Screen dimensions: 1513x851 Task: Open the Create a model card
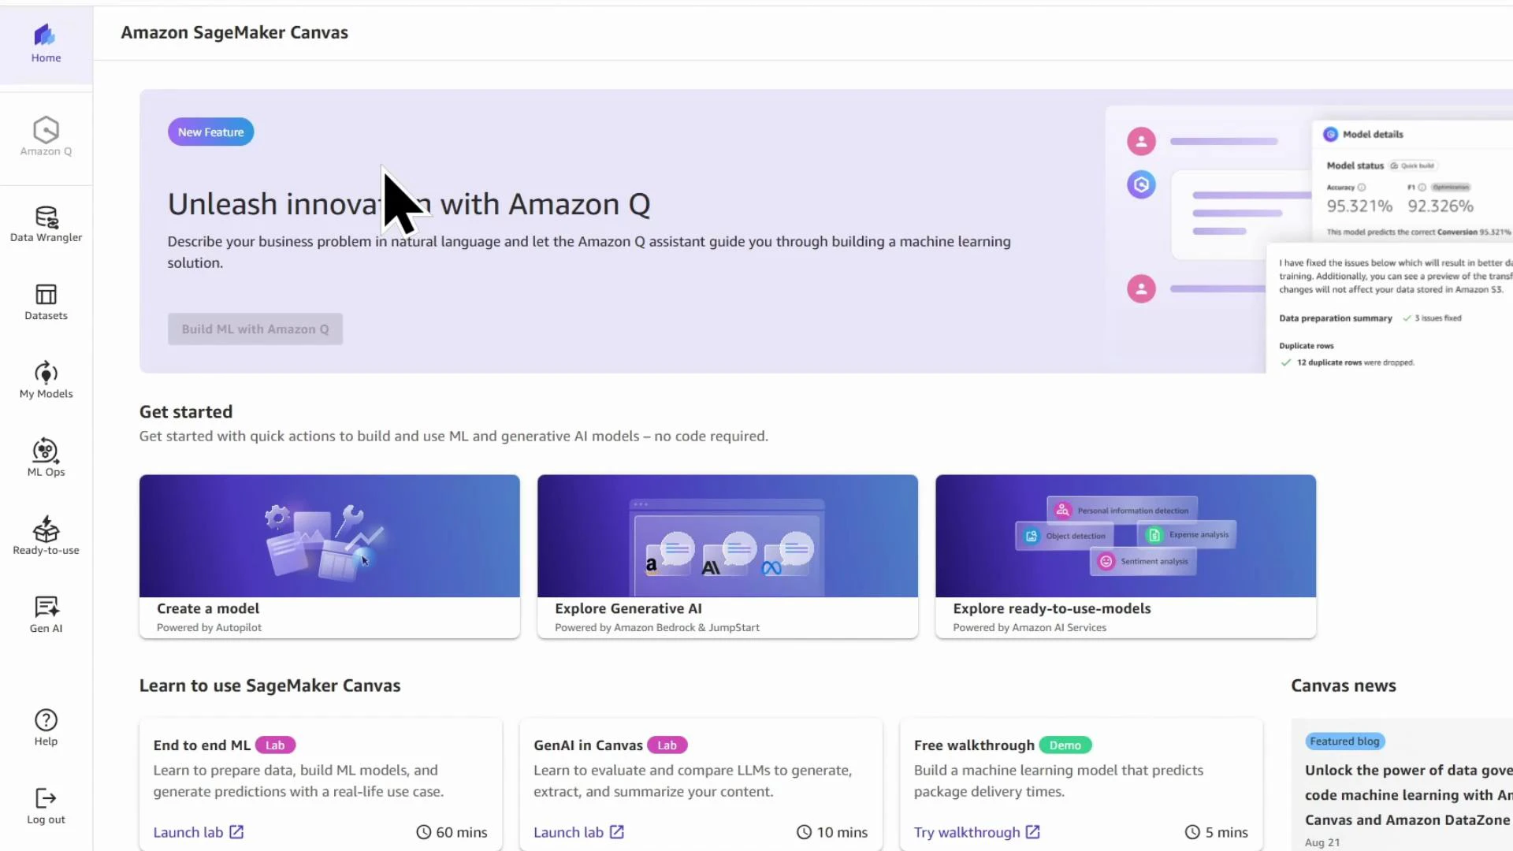[x=329, y=556]
